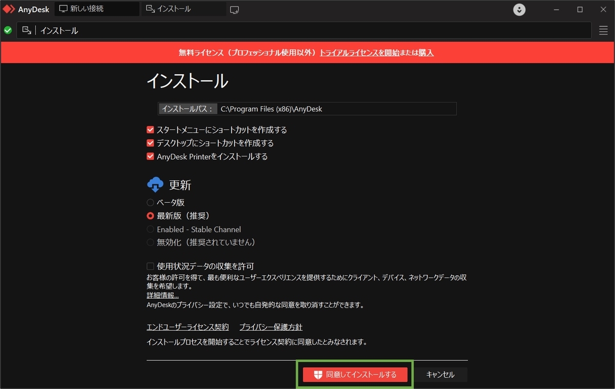Click the circular download arrow icon

click(519, 9)
